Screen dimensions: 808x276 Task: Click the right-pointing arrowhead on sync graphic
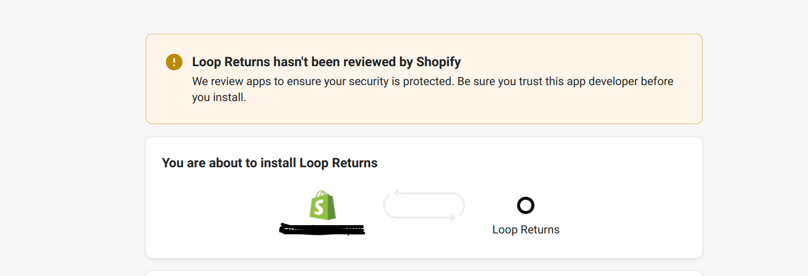451,217
